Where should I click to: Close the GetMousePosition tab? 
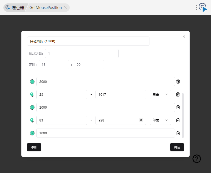66,8
